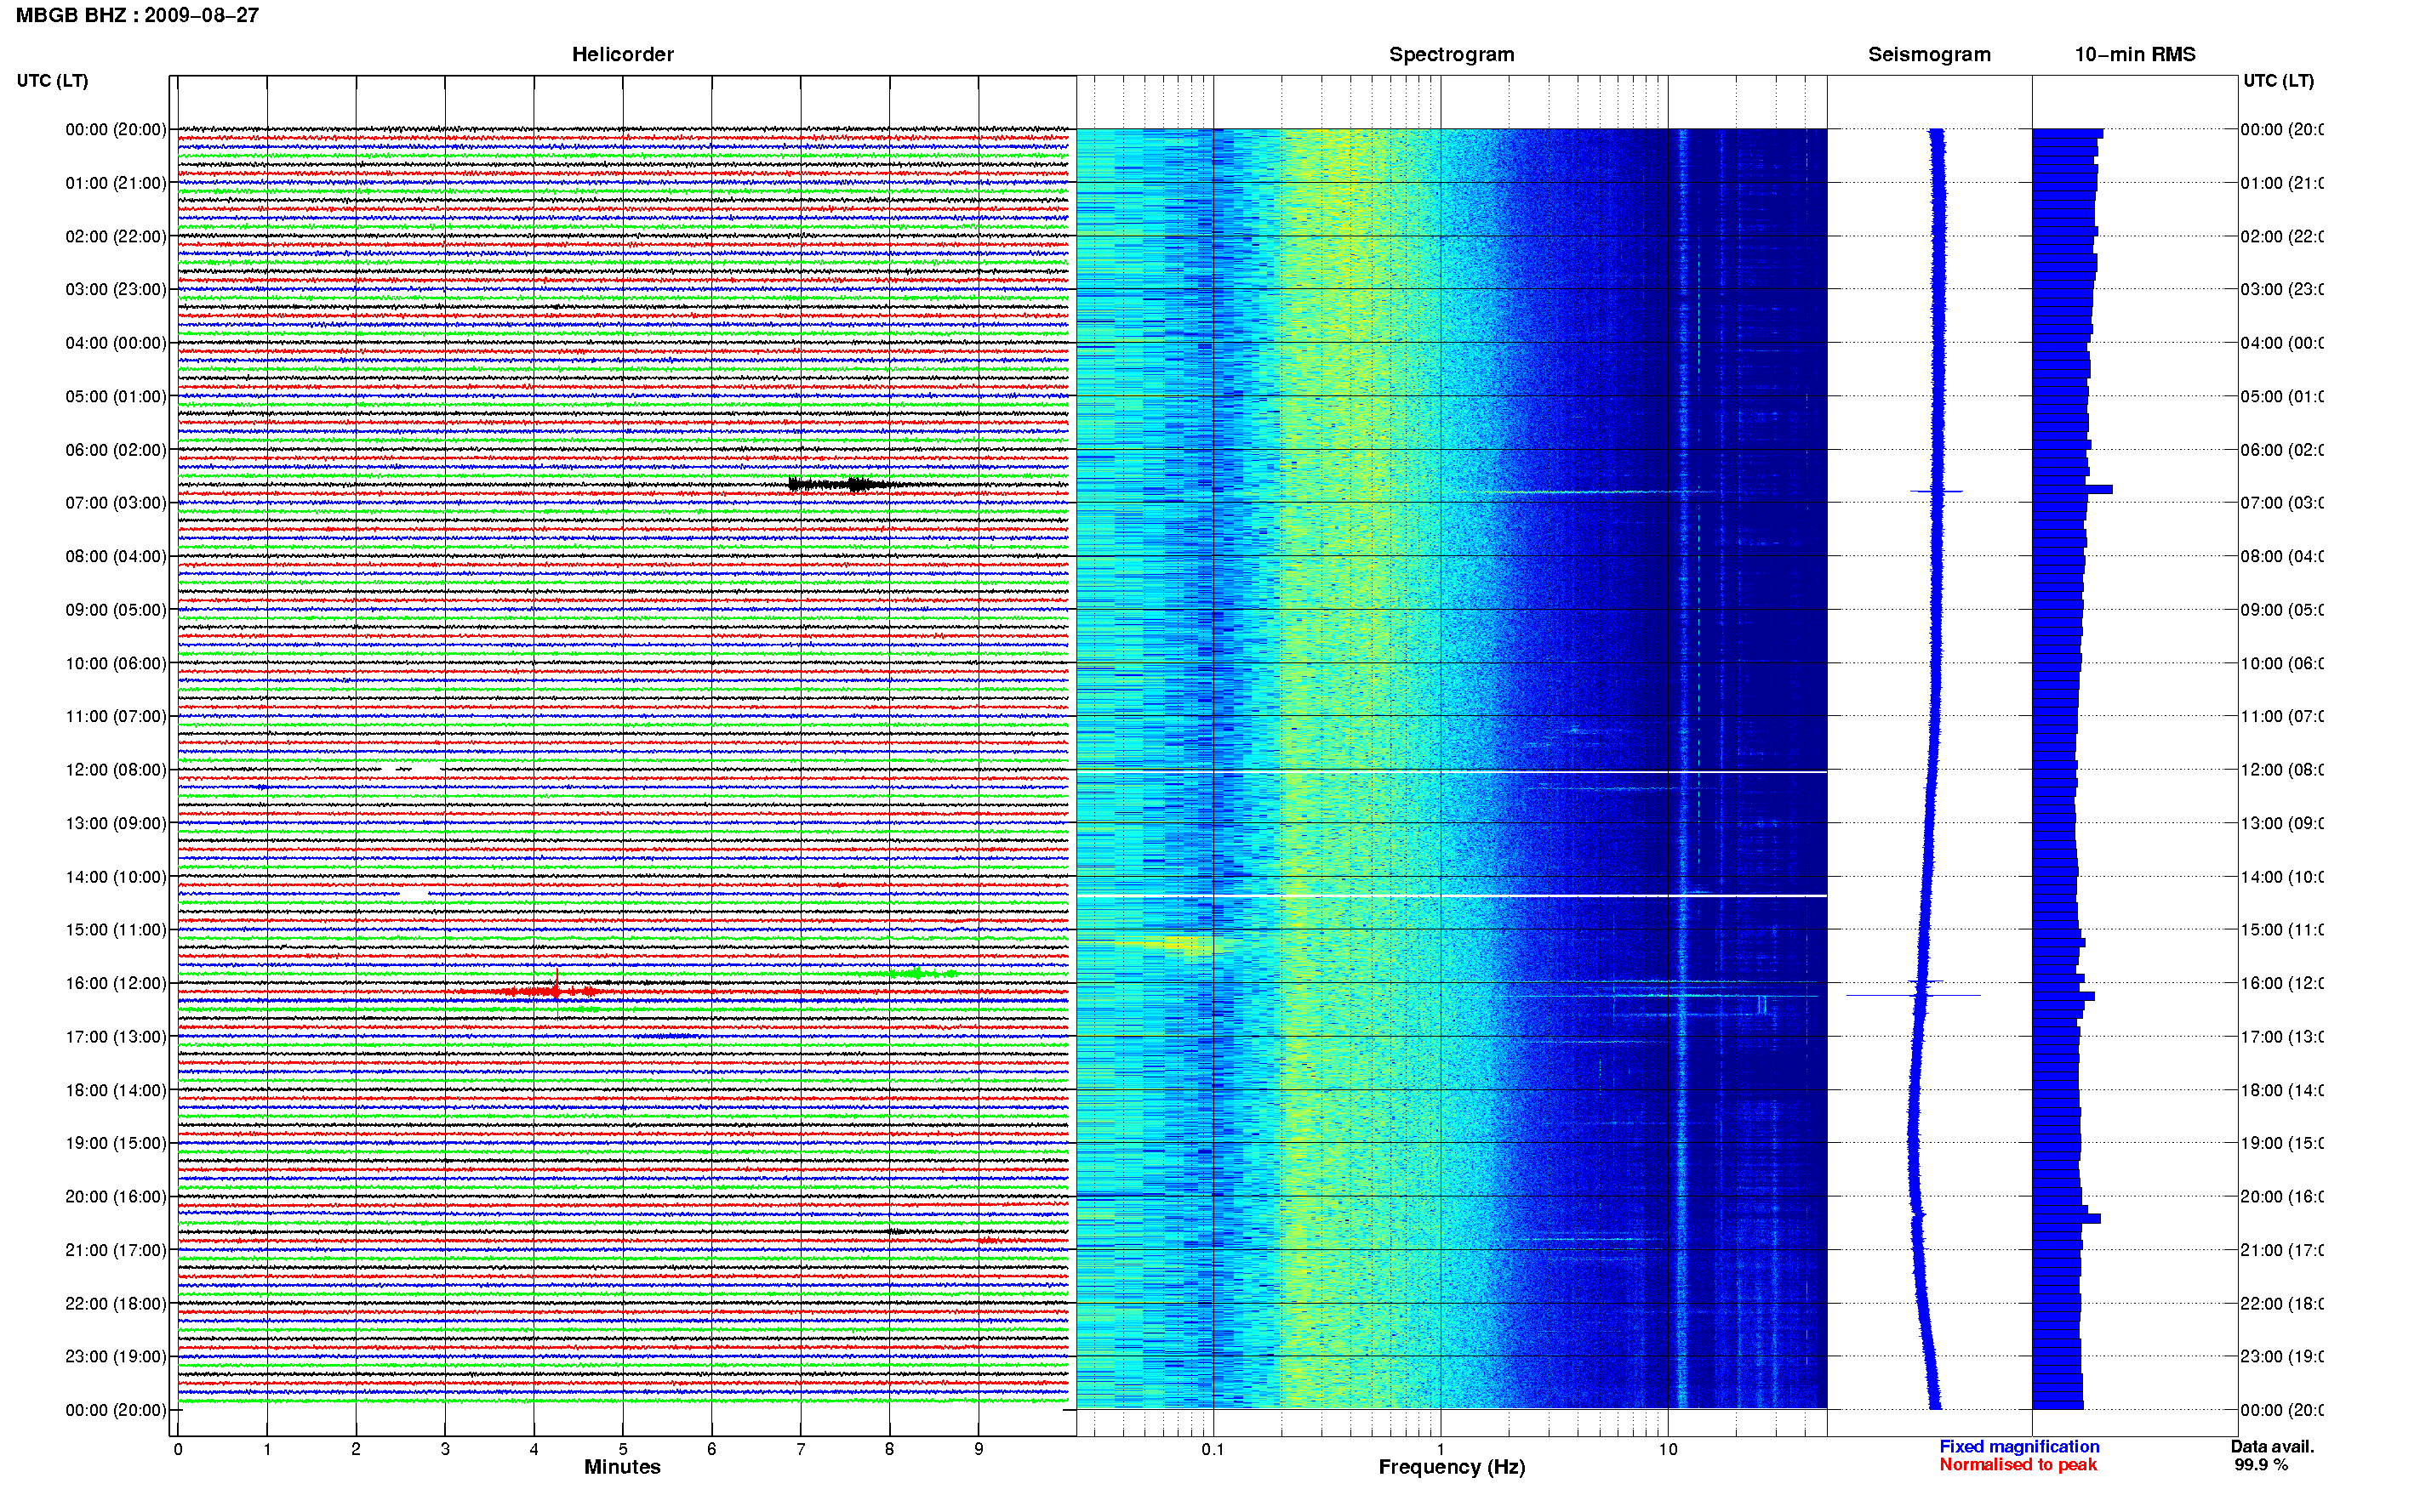The width and height of the screenshot is (2420, 1512).
Task: Click the left 03:00 (23:00) time label
Action: tap(116, 289)
